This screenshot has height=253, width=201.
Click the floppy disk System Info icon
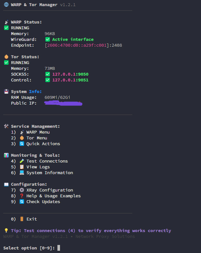pyautogui.click(x=6, y=92)
